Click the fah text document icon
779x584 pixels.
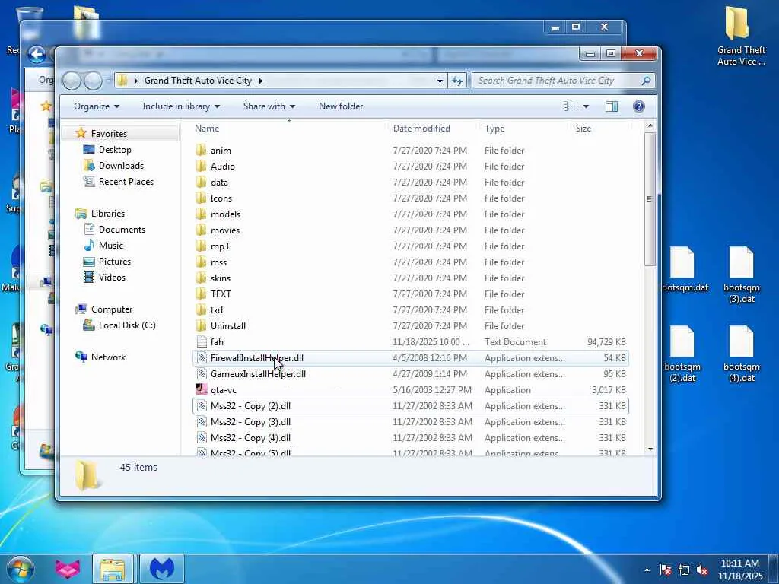(x=201, y=341)
